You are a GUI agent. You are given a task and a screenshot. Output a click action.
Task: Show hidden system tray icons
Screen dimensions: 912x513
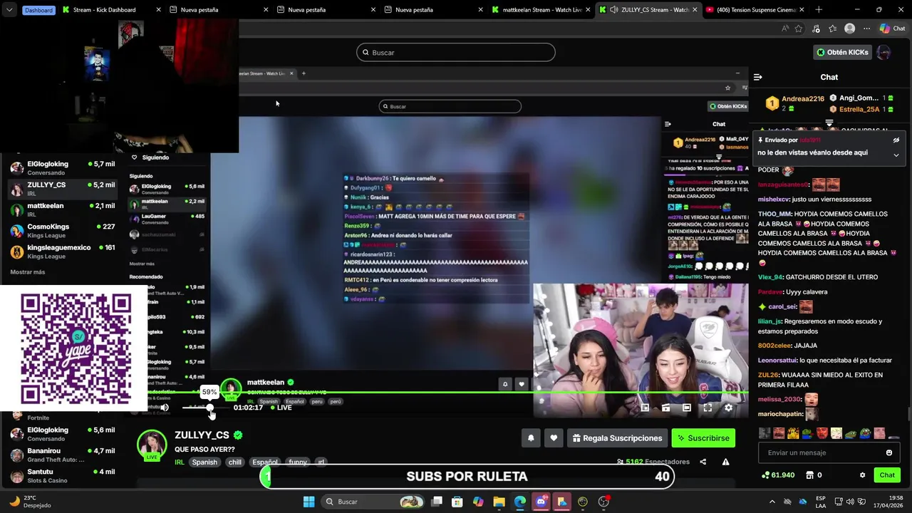click(772, 502)
